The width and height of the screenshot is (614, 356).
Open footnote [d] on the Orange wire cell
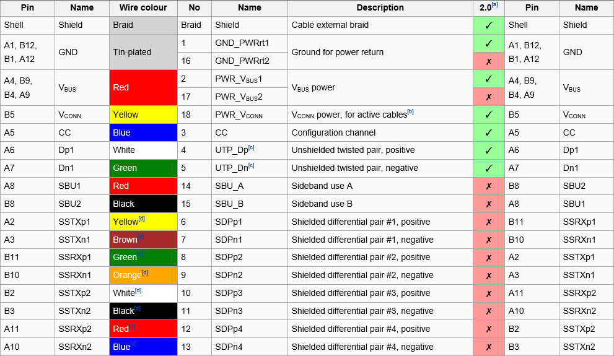point(145,272)
